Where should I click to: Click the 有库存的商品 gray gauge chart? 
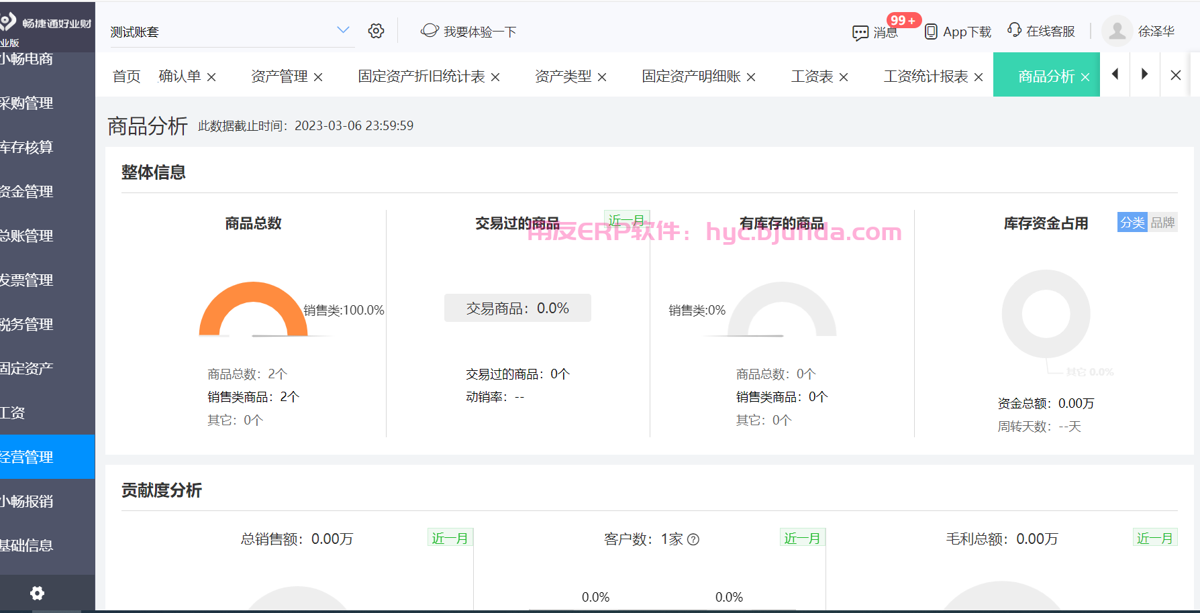782,309
